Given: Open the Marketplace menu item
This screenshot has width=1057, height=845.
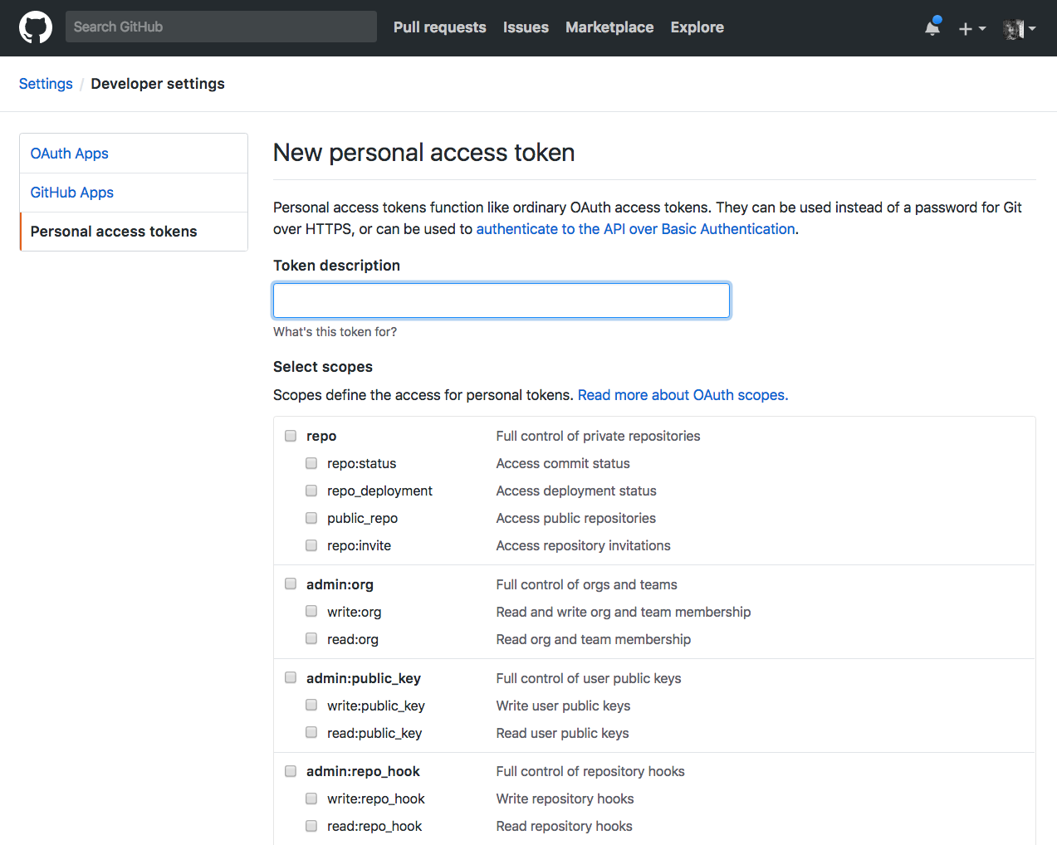Looking at the screenshot, I should [609, 27].
